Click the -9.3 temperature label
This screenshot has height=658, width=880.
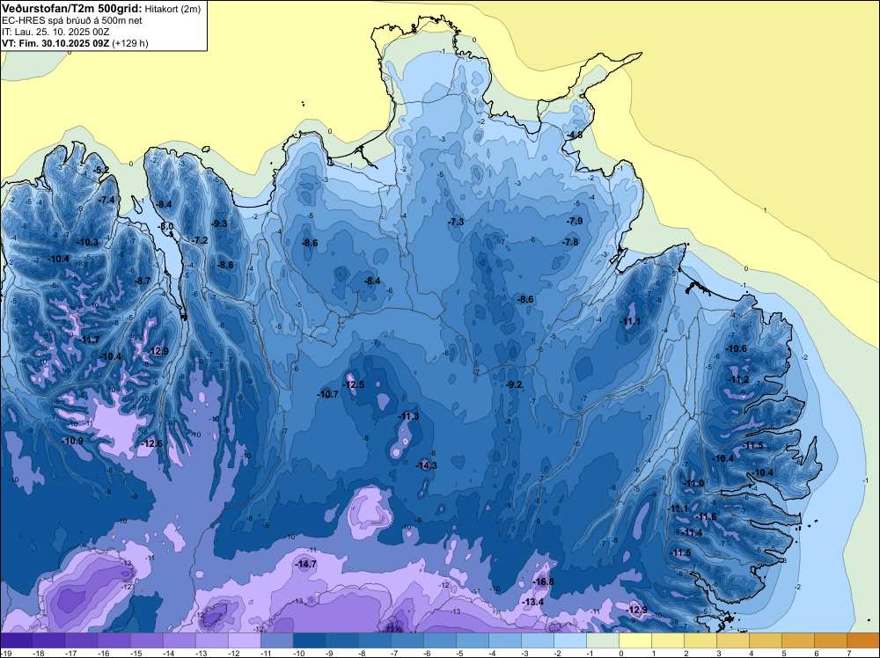[219, 223]
